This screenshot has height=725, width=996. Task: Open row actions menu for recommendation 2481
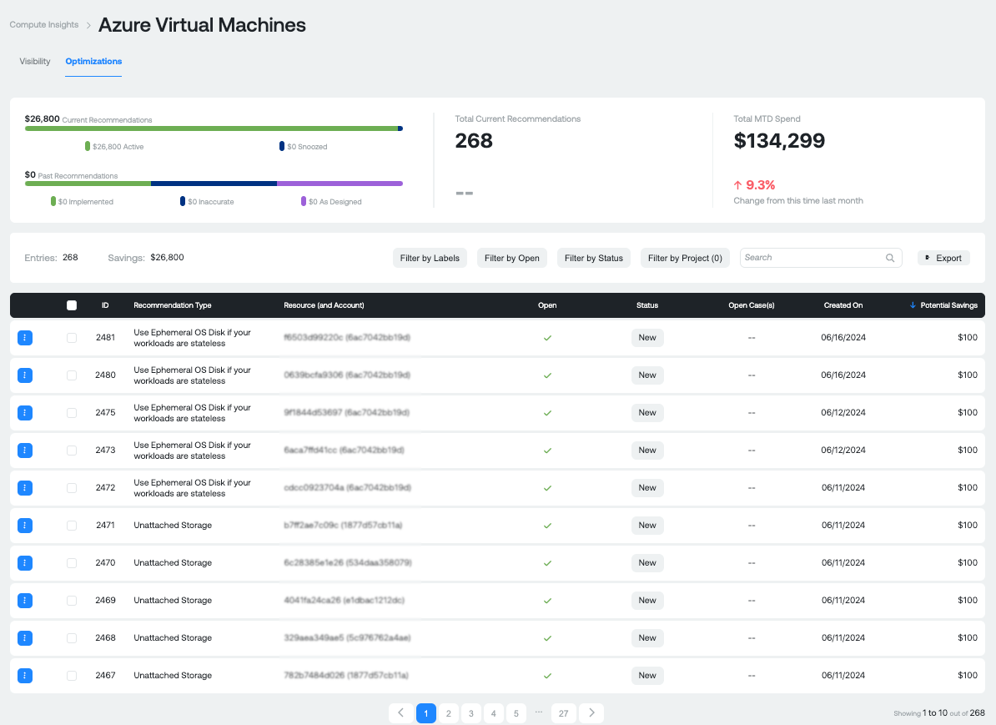[25, 337]
